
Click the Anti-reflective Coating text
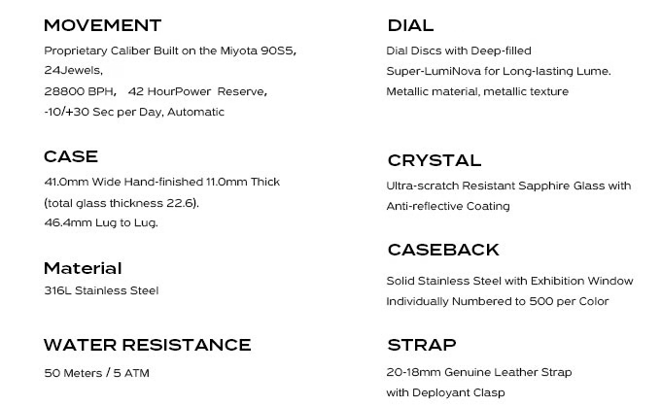(448, 206)
